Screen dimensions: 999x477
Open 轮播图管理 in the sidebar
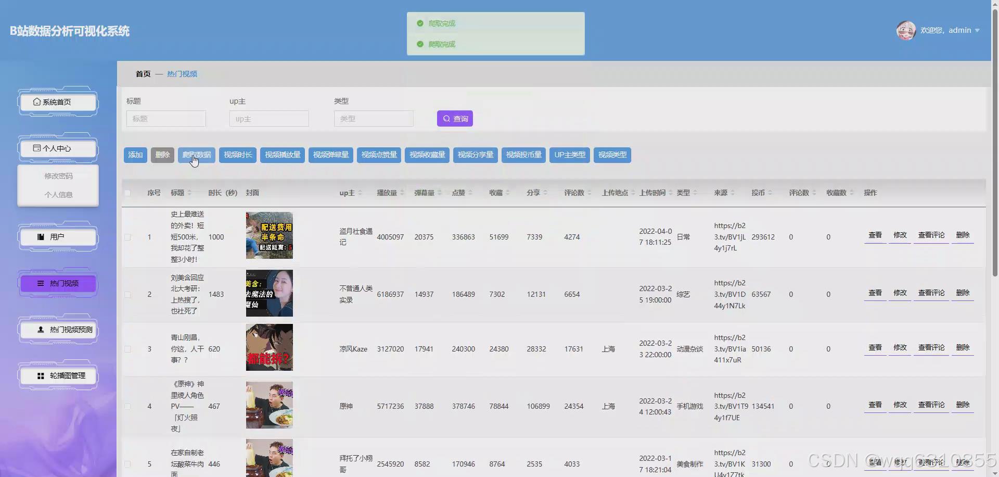click(58, 375)
